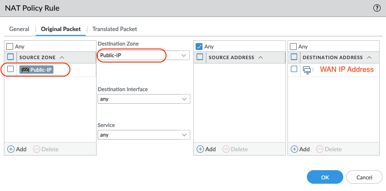The image size is (386, 191).
Task: Open the Destination Zone dropdown
Action: (x=144, y=56)
